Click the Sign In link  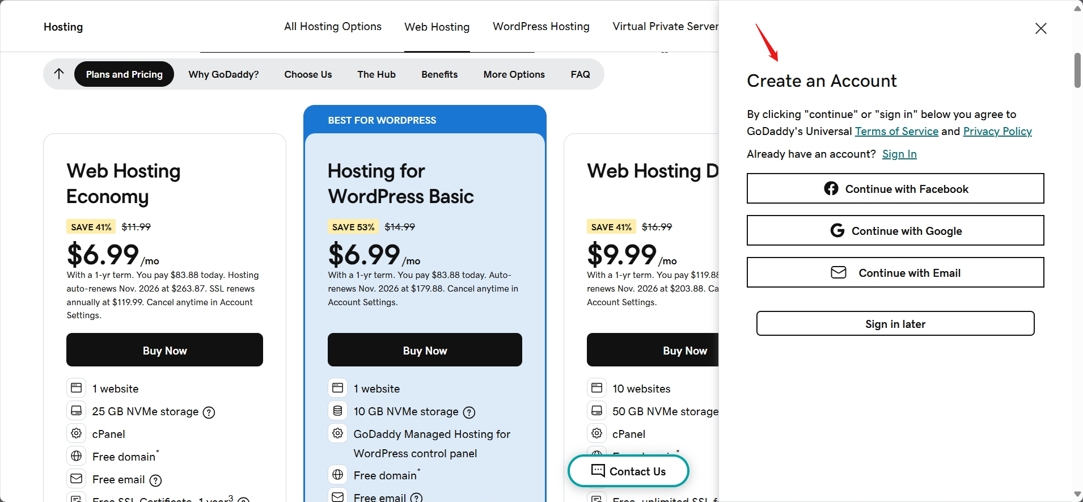(x=899, y=154)
